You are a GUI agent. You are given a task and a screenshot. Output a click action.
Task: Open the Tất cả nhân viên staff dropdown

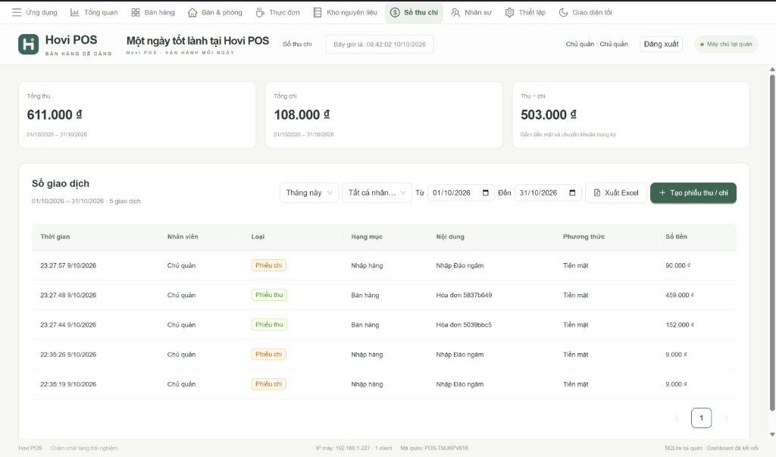377,193
